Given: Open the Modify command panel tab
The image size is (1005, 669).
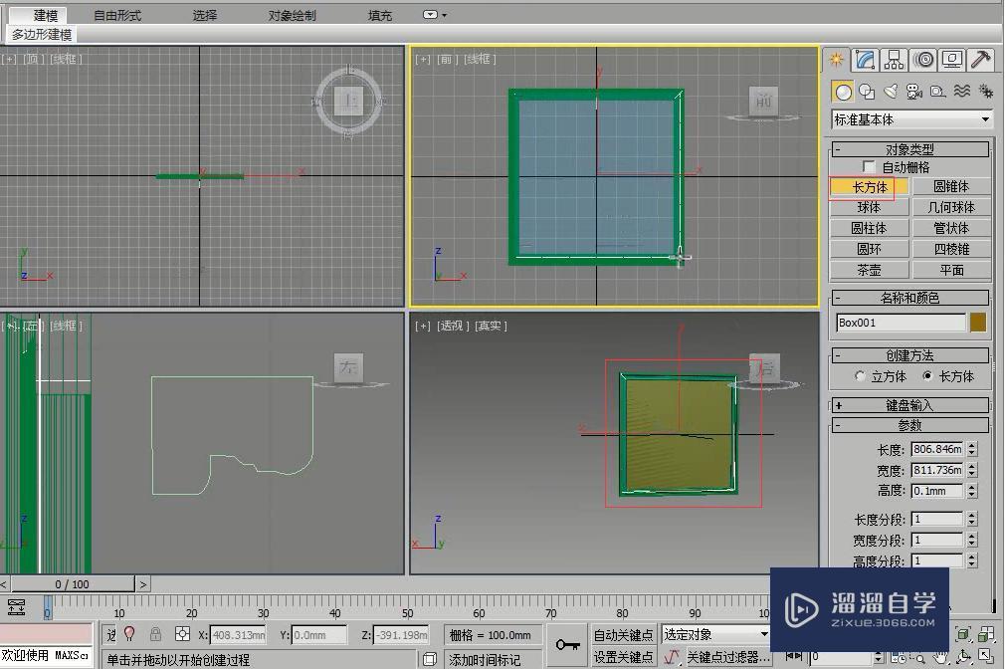Looking at the screenshot, I should pyautogui.click(x=865, y=61).
